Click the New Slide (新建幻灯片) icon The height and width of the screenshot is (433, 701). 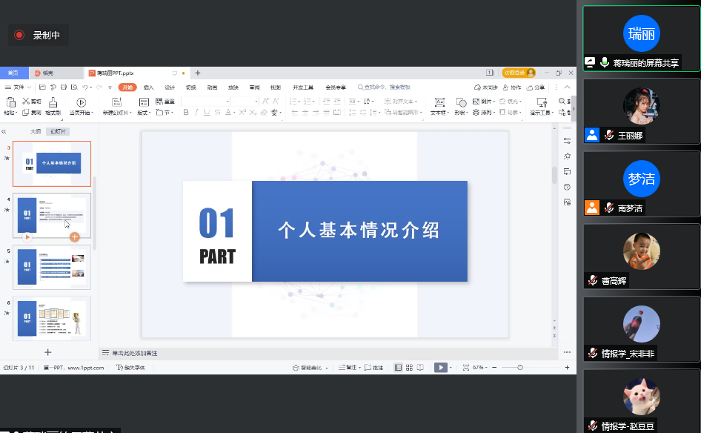click(x=116, y=102)
